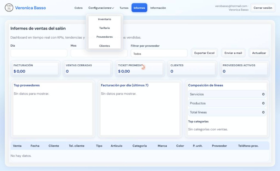Choose Tarifario in the dropdown menu

[104, 28]
